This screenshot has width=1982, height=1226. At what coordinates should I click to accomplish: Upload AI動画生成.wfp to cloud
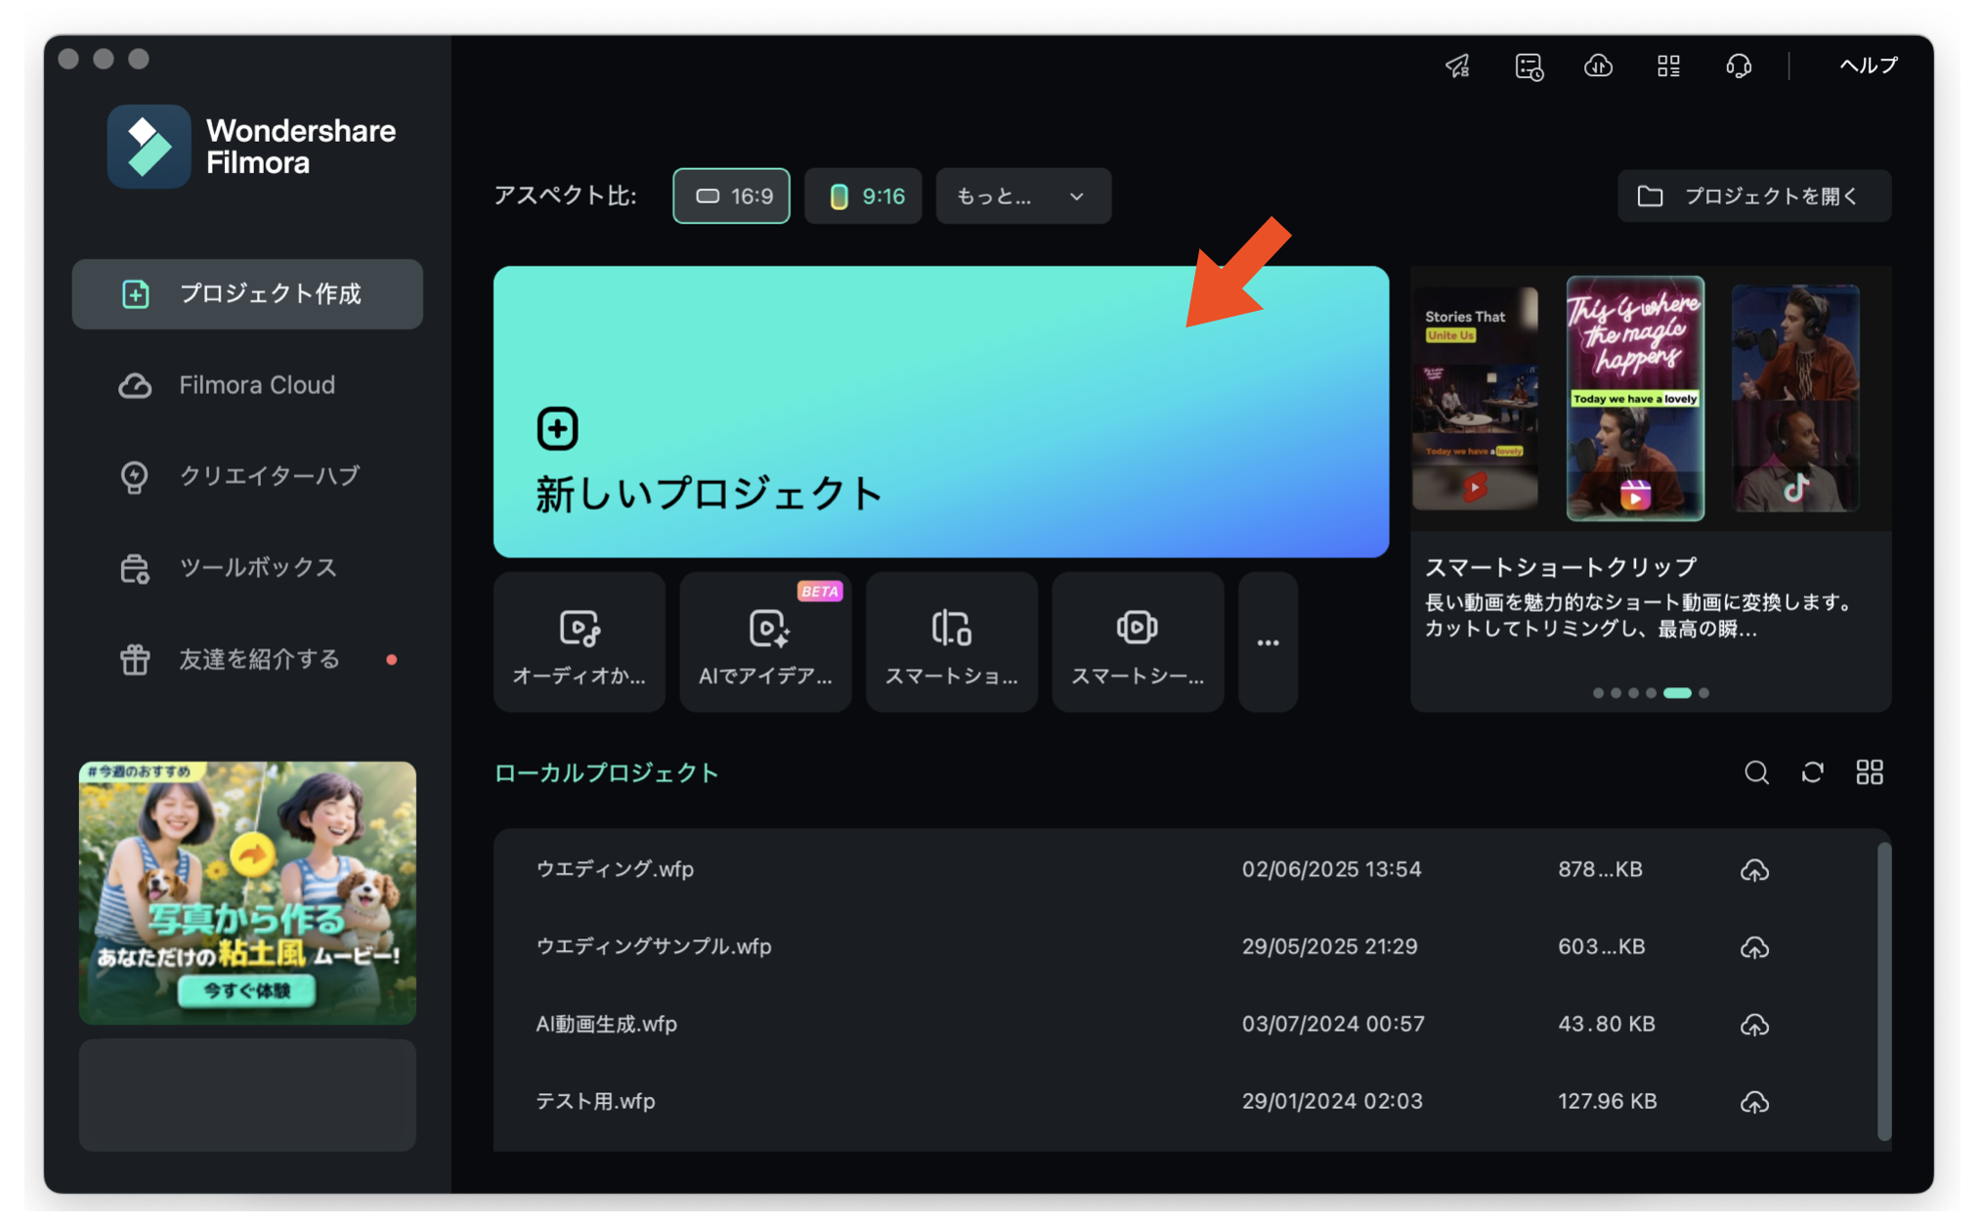click(1754, 1024)
